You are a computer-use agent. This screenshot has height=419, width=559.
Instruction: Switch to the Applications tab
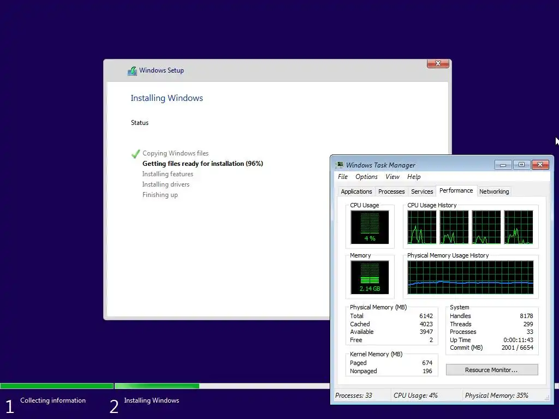pyautogui.click(x=356, y=191)
